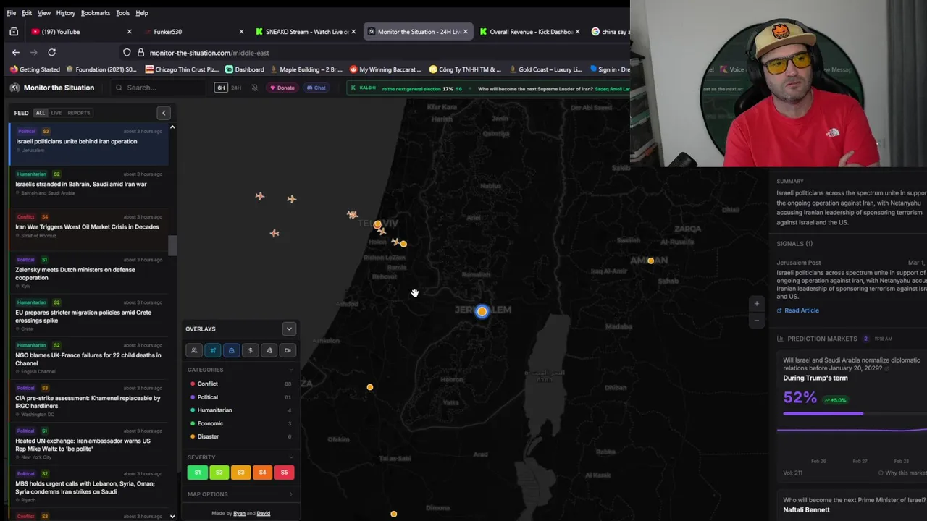Click the highlighted Jerusalem map marker
Screen dimensions: 927x521
click(x=482, y=311)
